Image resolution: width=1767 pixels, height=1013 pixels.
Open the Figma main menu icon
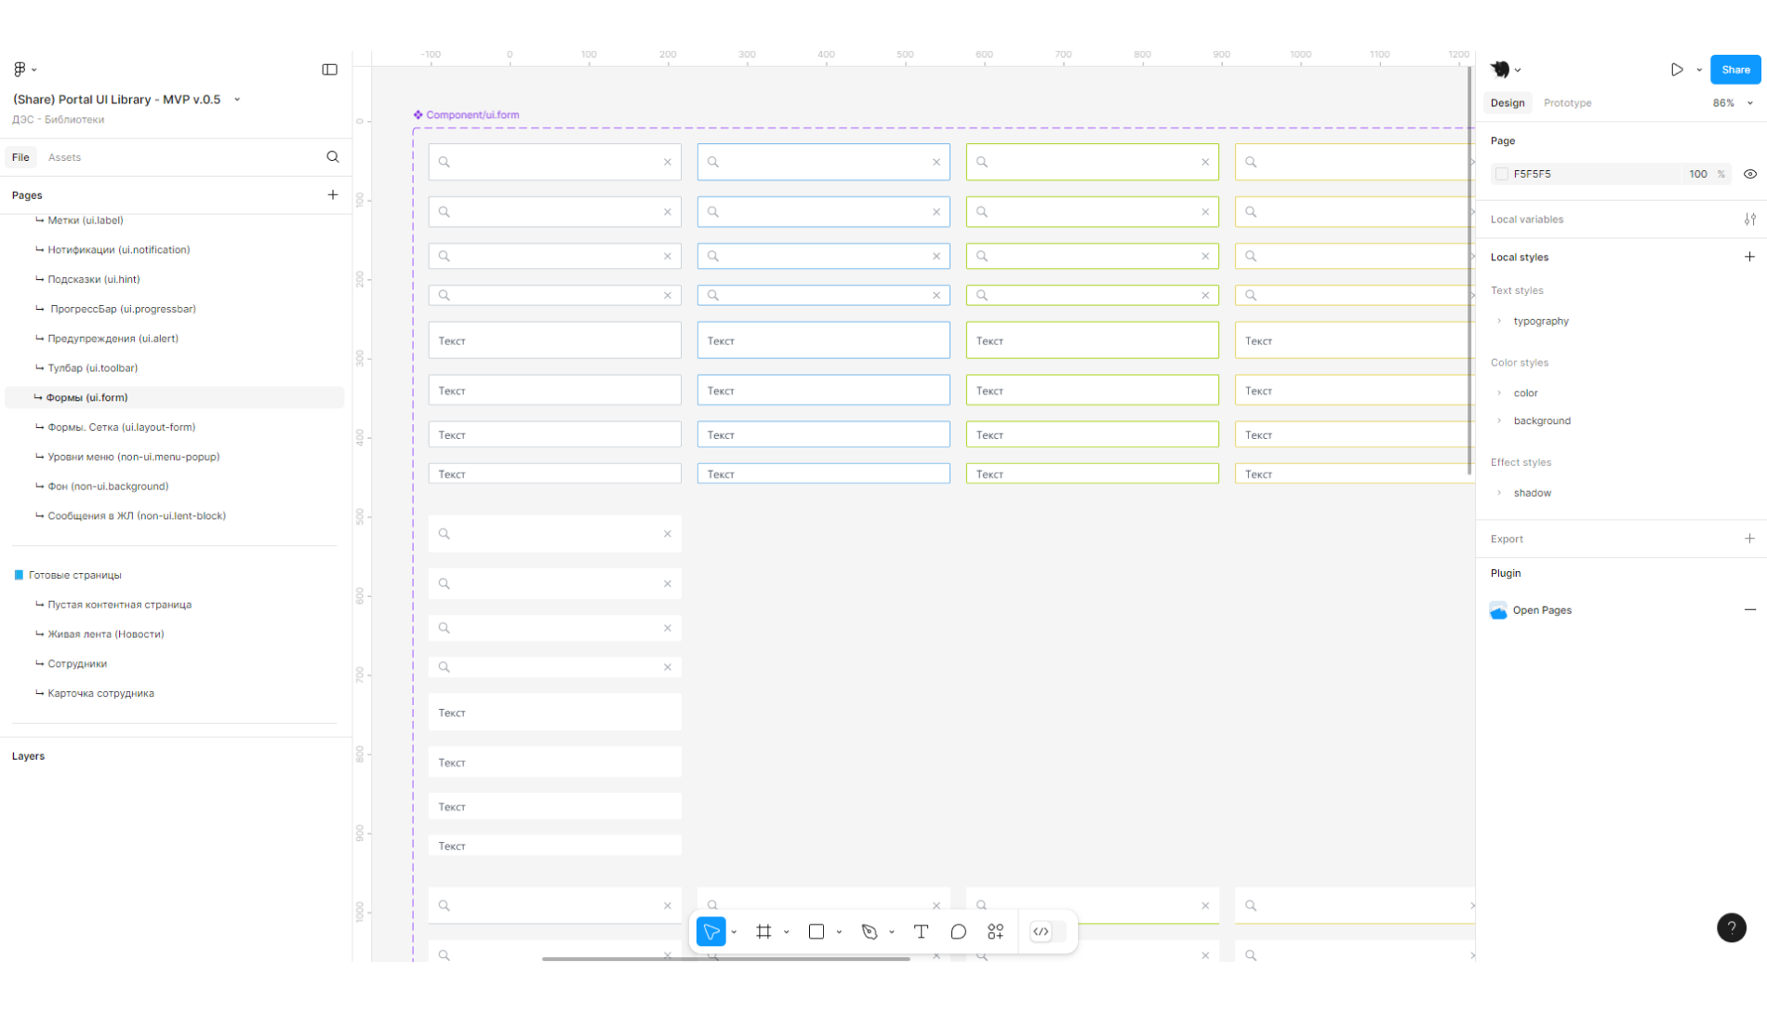(x=20, y=69)
